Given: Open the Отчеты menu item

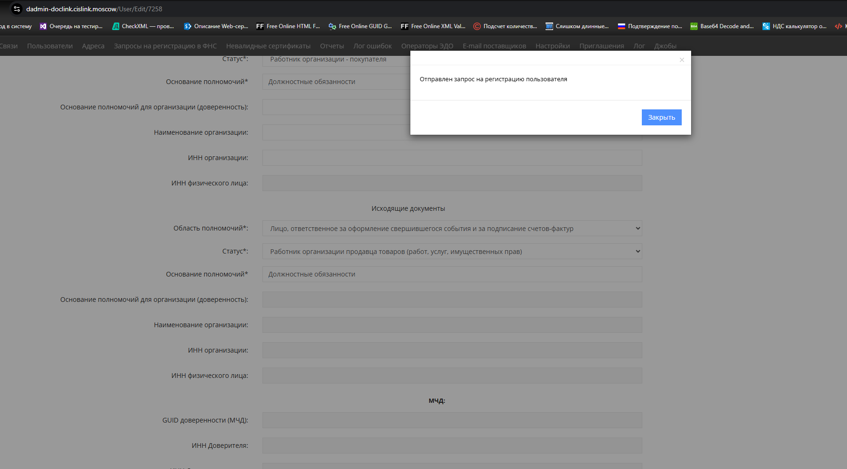Looking at the screenshot, I should [x=332, y=46].
